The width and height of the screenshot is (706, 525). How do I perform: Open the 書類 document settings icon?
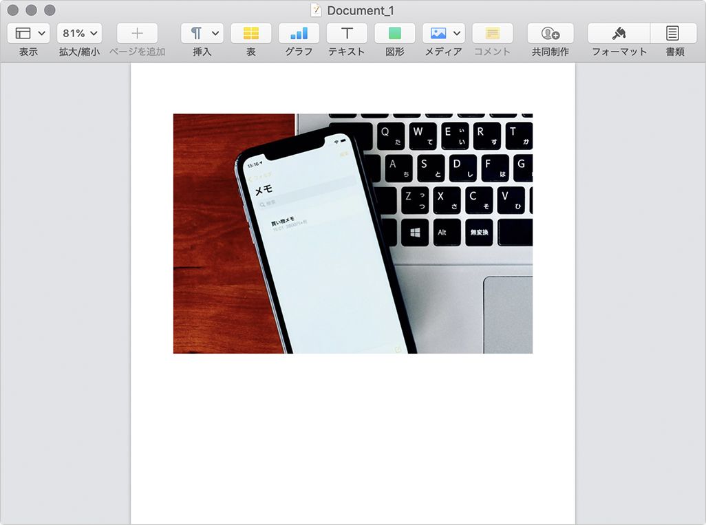(673, 33)
